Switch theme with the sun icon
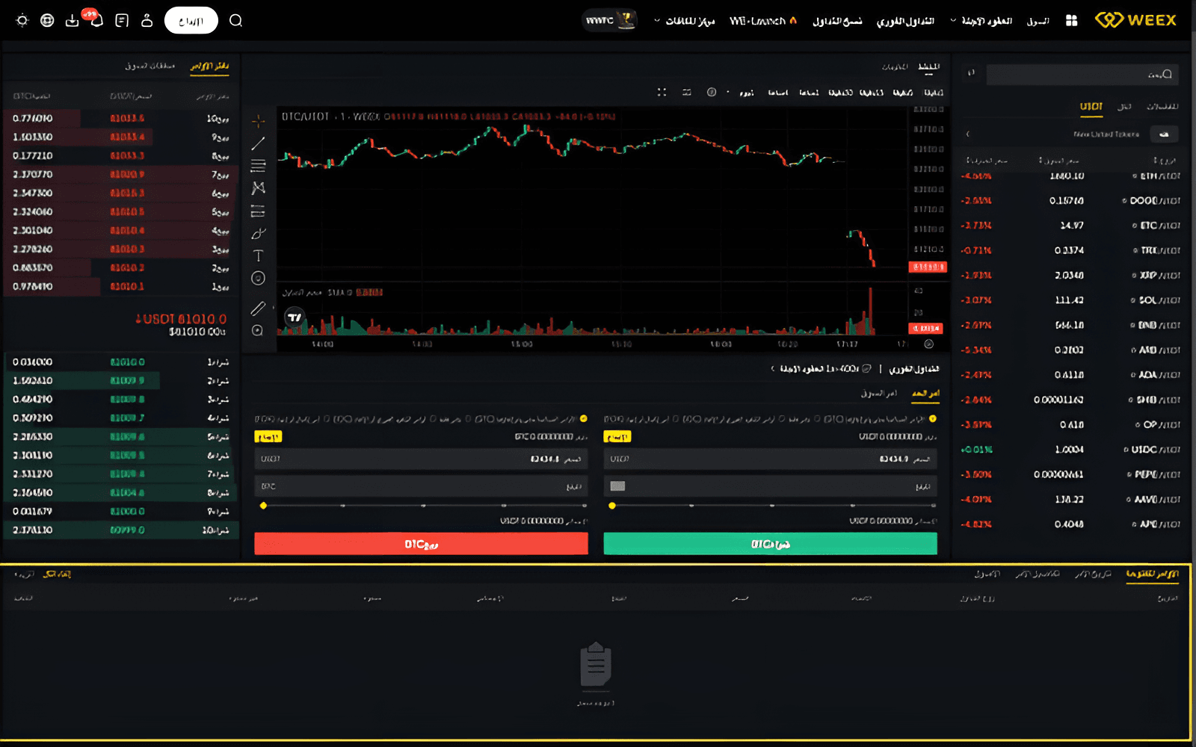The image size is (1196, 747). point(22,21)
